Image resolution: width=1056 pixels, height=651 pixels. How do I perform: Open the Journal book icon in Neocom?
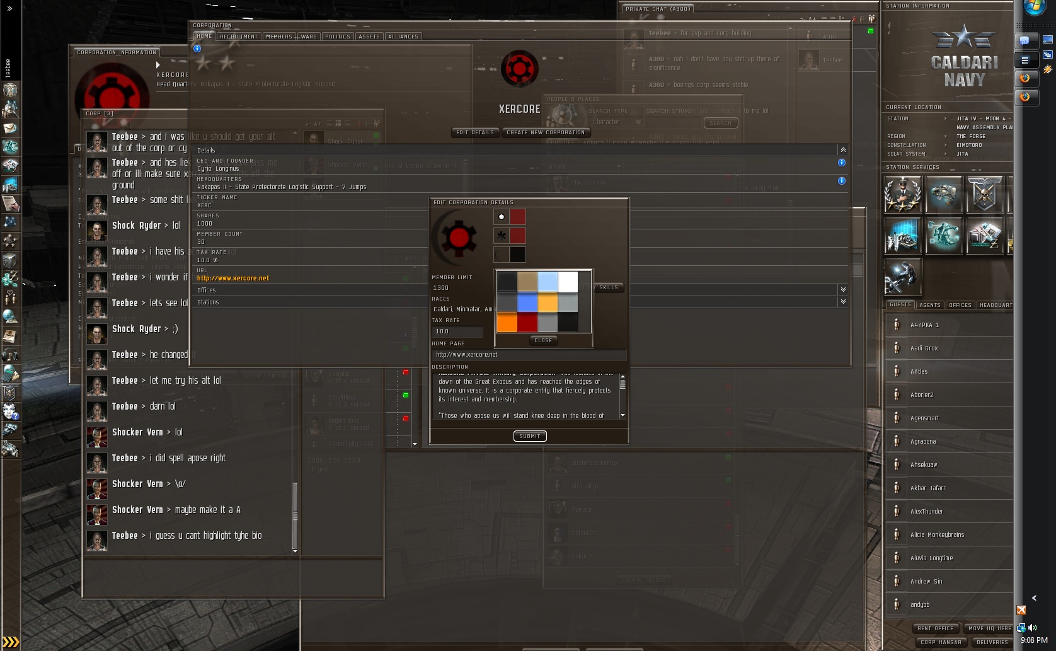click(x=11, y=336)
